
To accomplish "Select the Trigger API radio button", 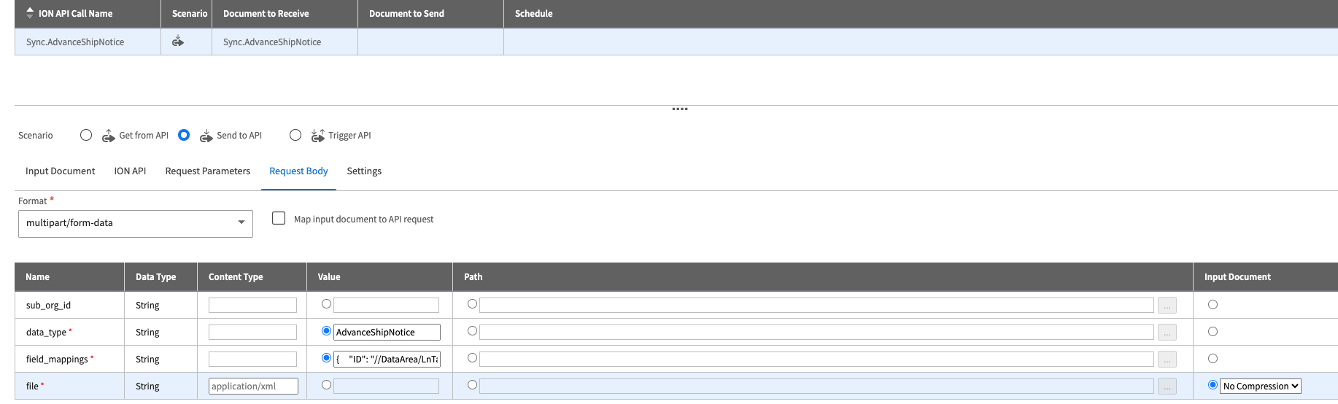I will (x=295, y=135).
